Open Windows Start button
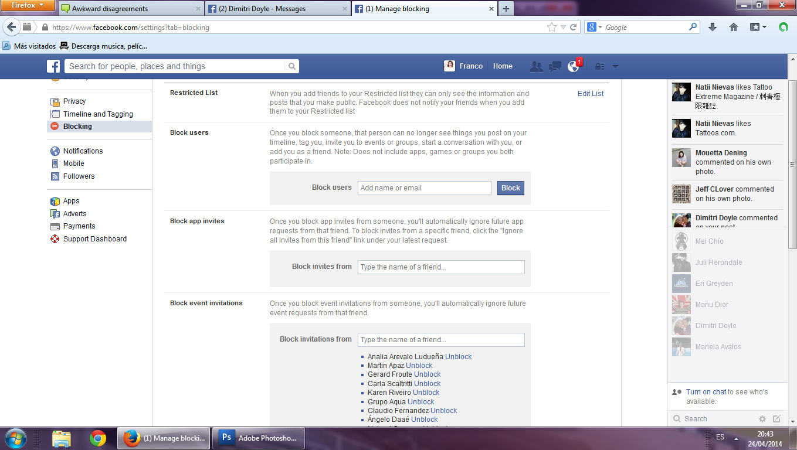Viewport: 797px width, 450px height. click(x=15, y=438)
